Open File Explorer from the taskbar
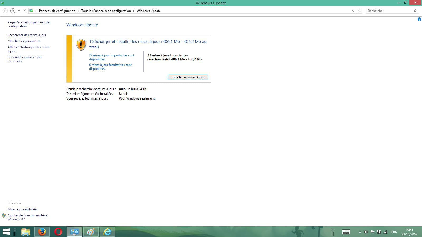The image size is (422, 237). 25,232
